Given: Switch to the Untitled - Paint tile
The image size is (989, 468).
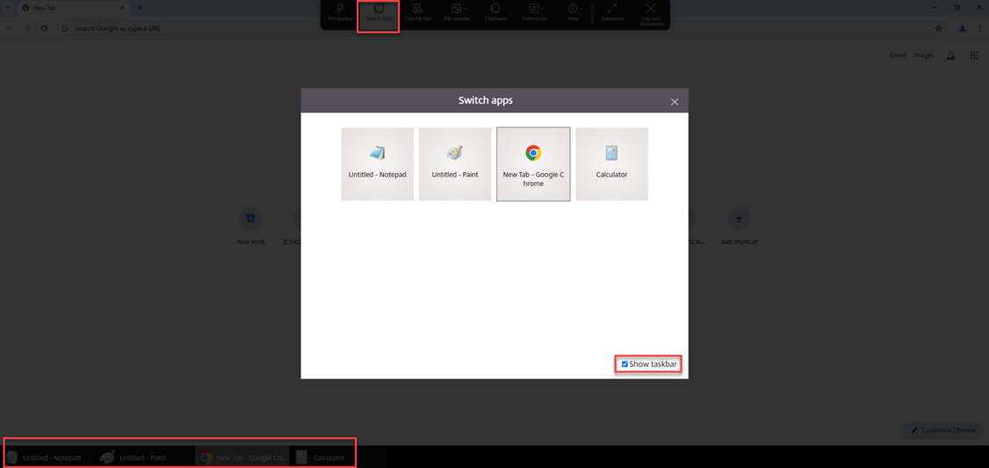Looking at the screenshot, I should point(455,164).
